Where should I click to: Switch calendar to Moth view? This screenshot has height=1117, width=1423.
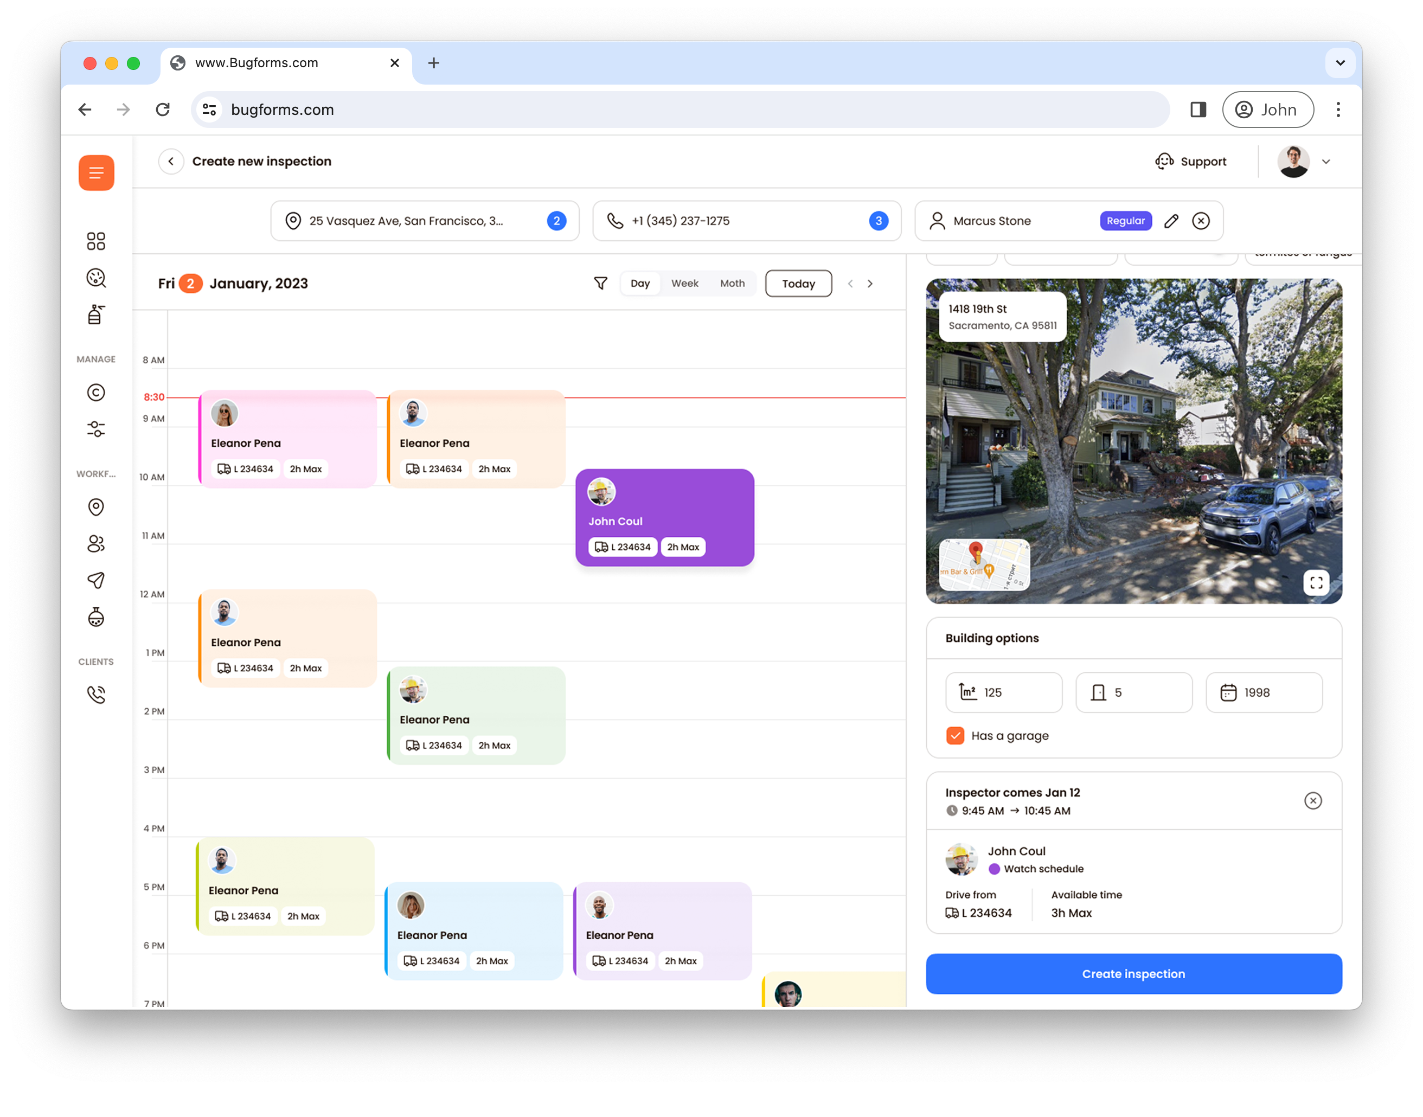733,283
